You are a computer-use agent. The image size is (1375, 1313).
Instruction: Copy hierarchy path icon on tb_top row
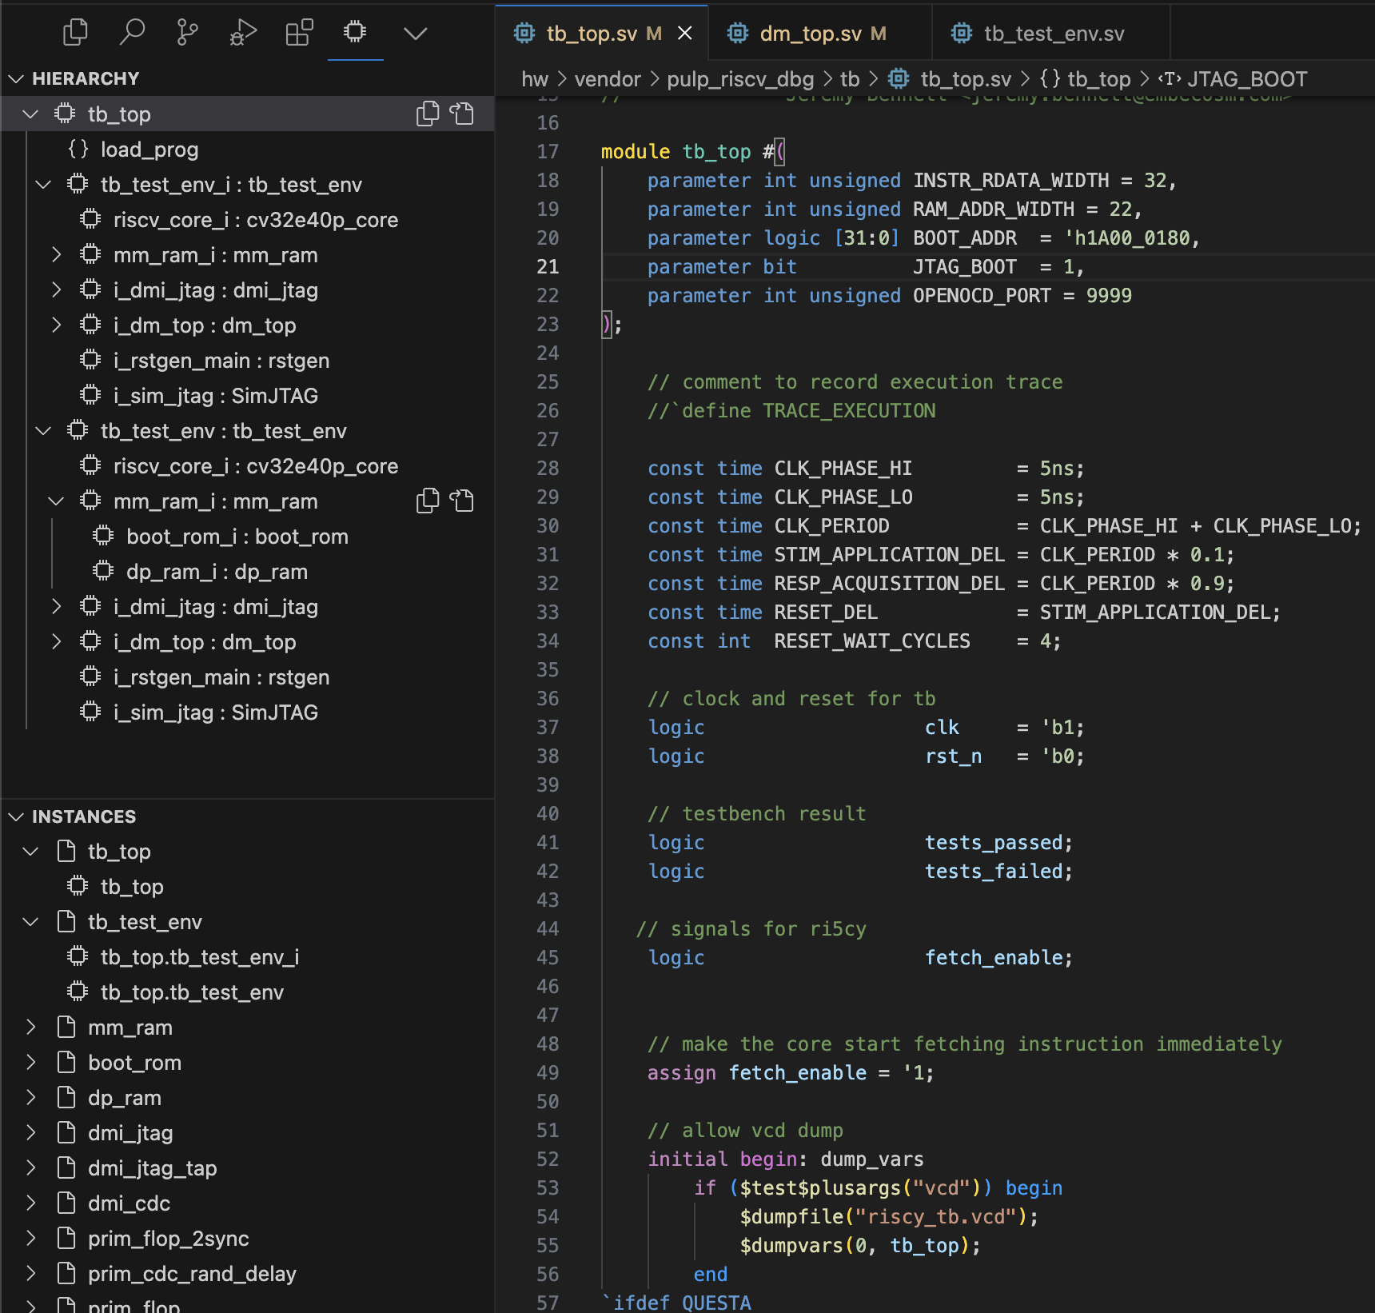428,114
